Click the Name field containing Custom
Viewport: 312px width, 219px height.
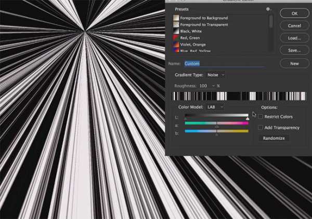tap(225, 63)
